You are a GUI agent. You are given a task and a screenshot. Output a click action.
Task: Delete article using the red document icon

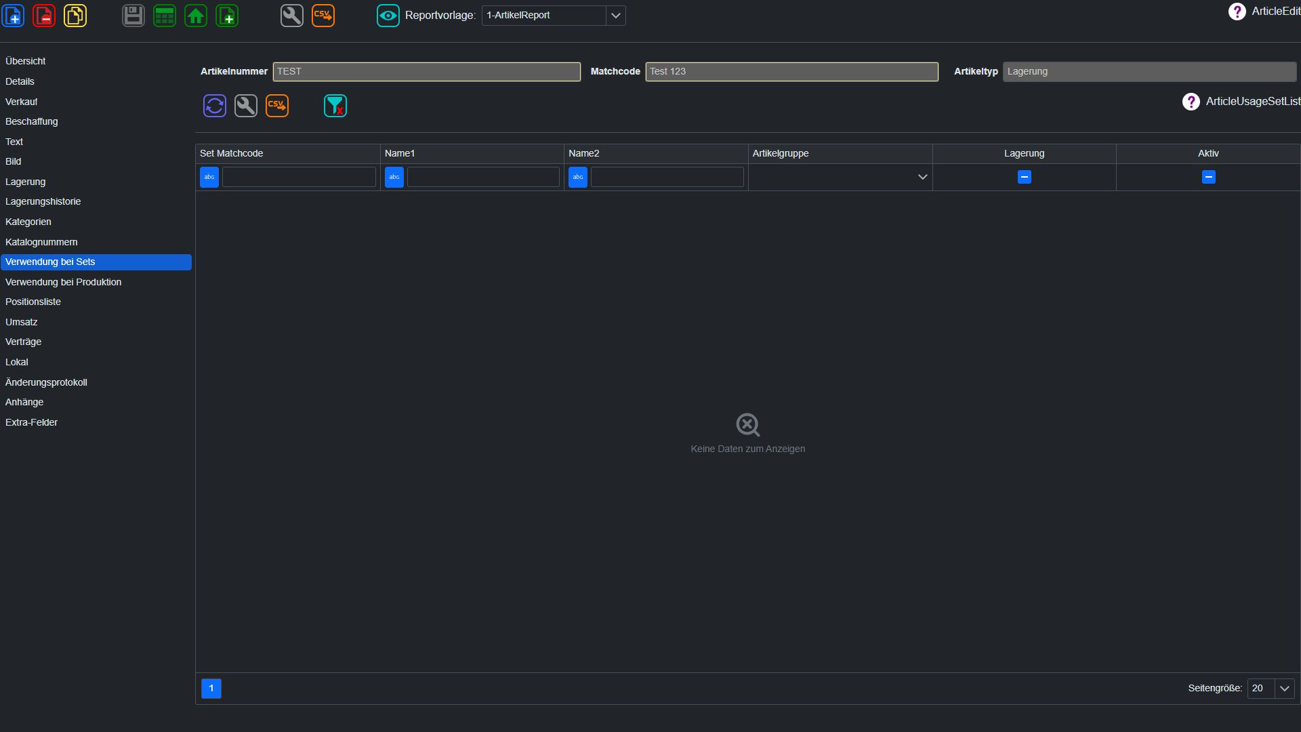[x=44, y=15]
